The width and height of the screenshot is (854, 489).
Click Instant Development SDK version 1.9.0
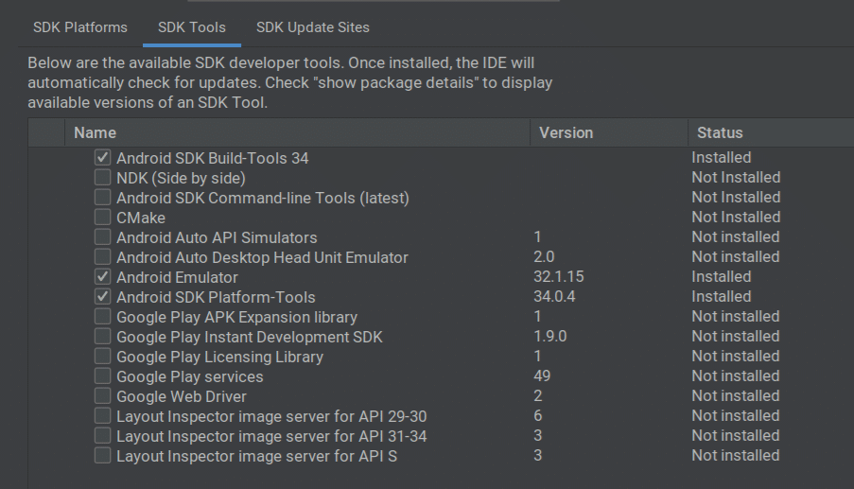click(550, 337)
